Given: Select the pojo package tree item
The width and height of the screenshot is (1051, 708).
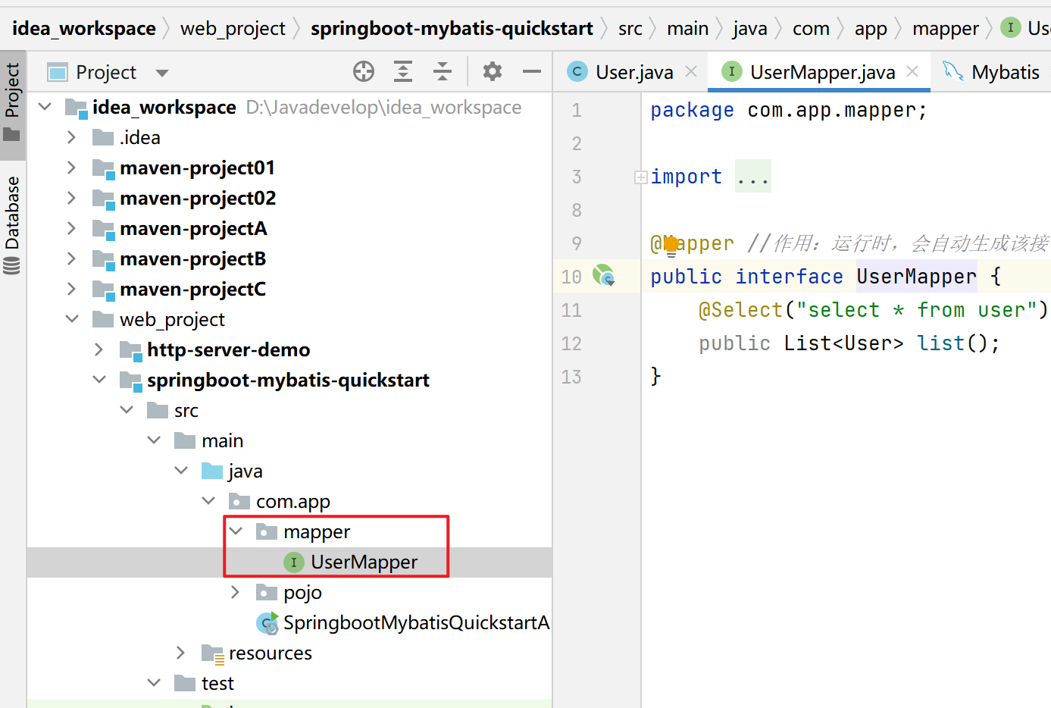Looking at the screenshot, I should point(302,593).
